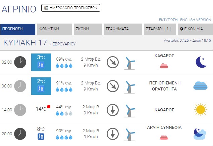Click the clock icon for 14:00

coord(20,110)
